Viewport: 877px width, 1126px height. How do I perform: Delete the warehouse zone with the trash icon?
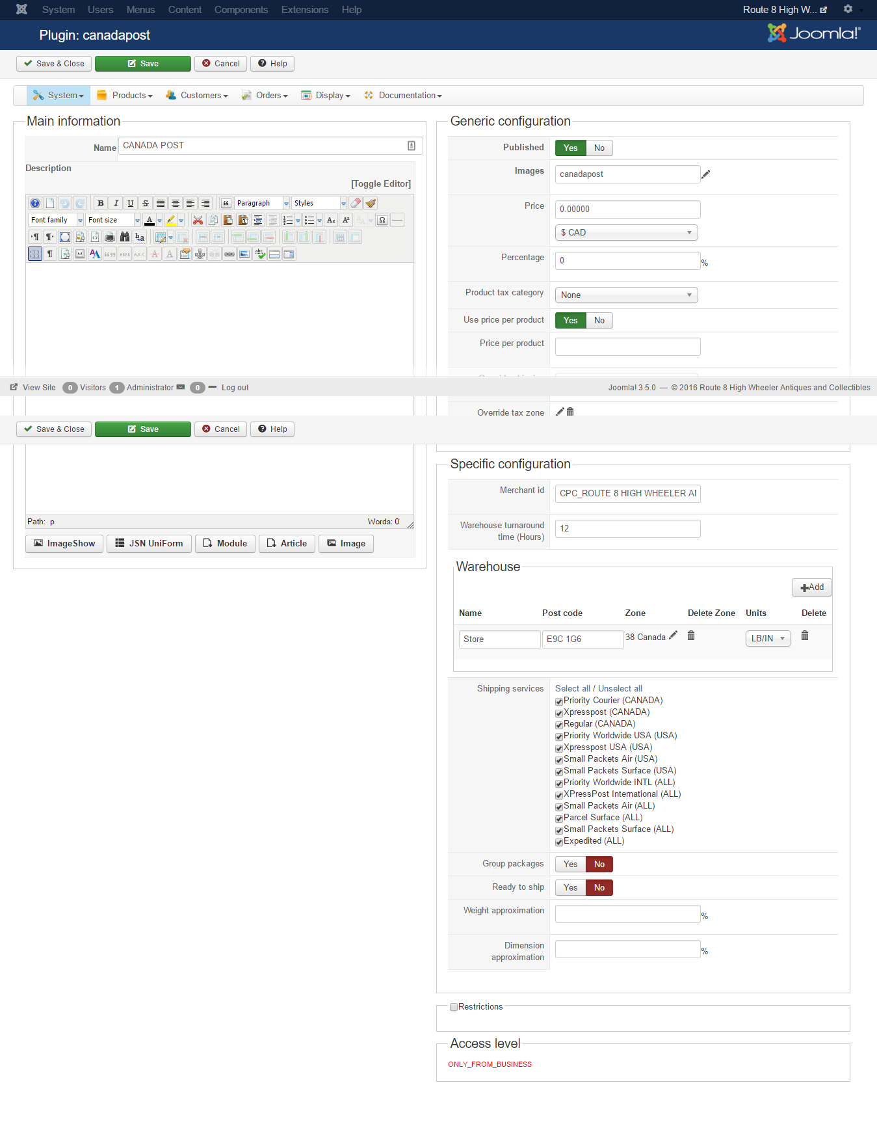pyautogui.click(x=691, y=636)
